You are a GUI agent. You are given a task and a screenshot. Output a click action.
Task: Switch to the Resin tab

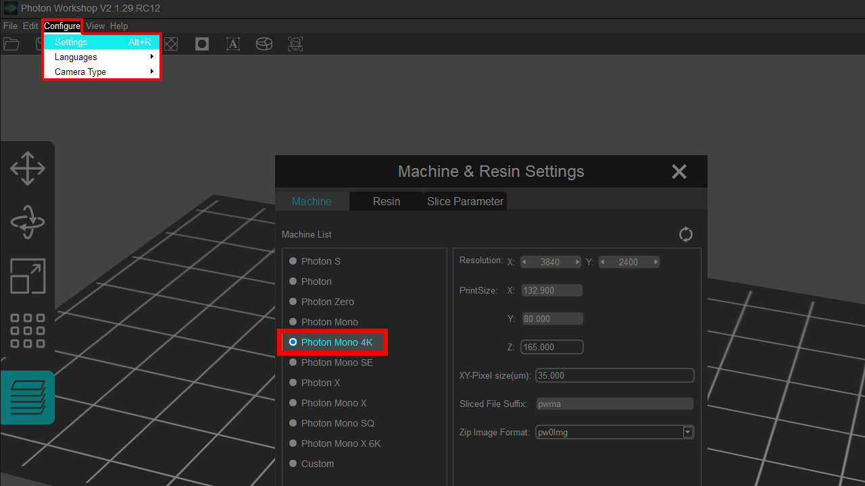387,201
